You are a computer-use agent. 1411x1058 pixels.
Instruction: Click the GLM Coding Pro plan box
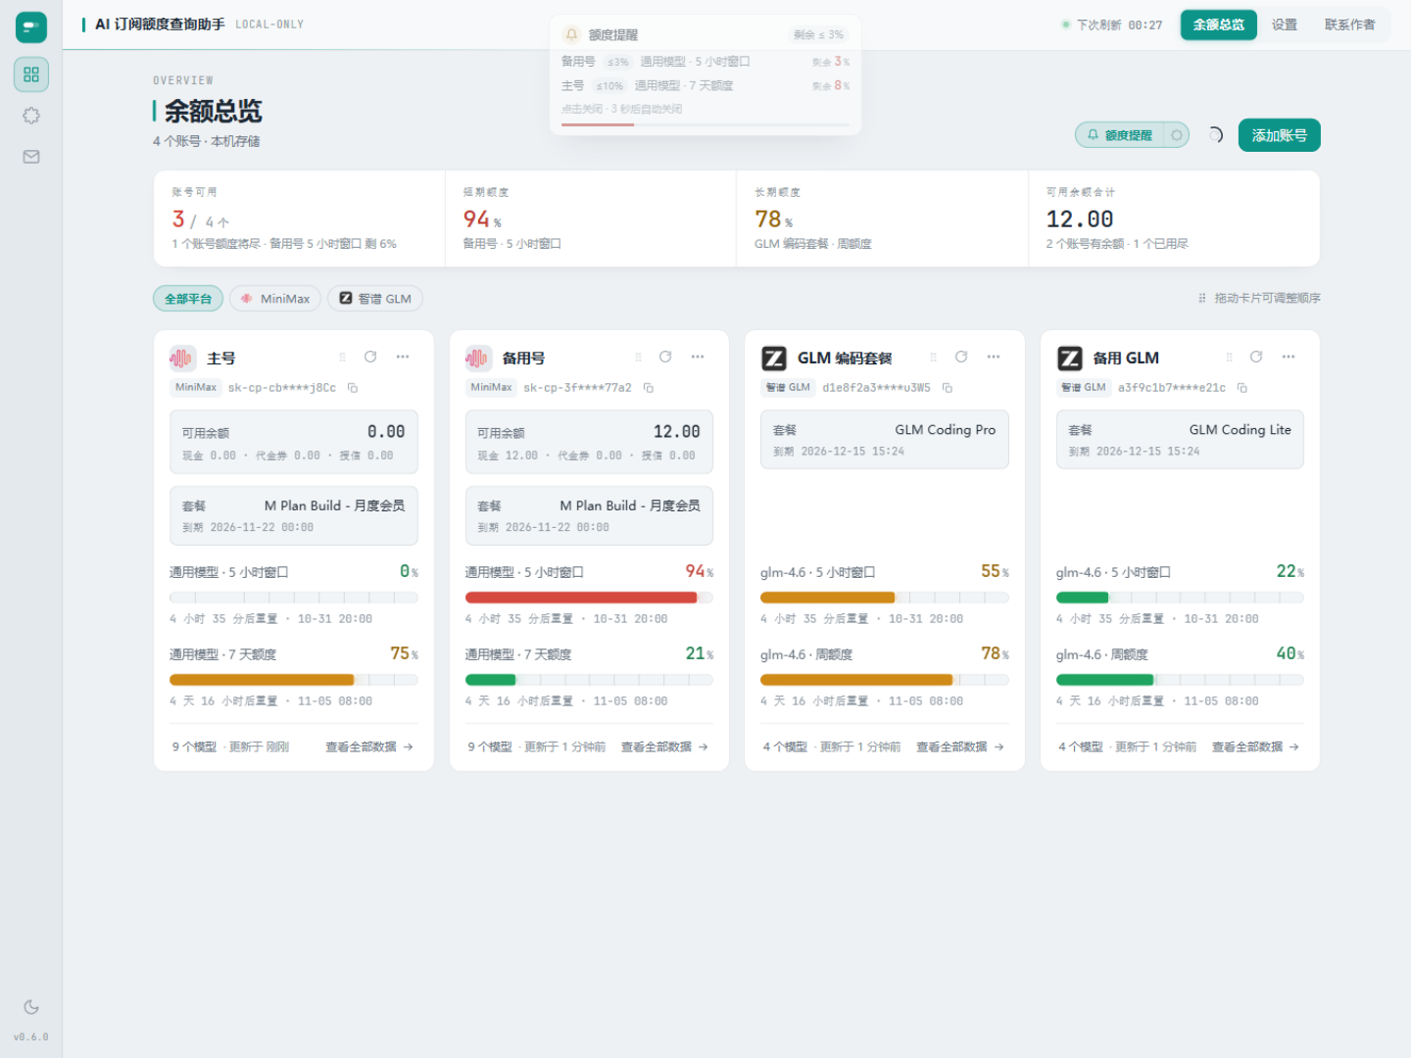(885, 439)
